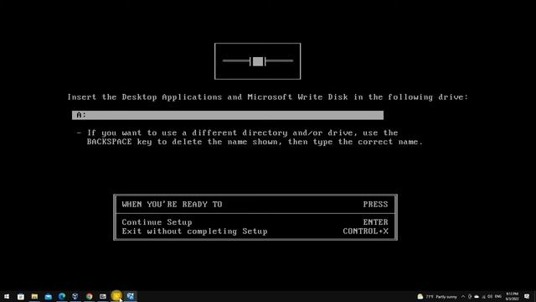Click the Continue Setup option
This screenshot has width=536, height=302.
click(x=157, y=222)
